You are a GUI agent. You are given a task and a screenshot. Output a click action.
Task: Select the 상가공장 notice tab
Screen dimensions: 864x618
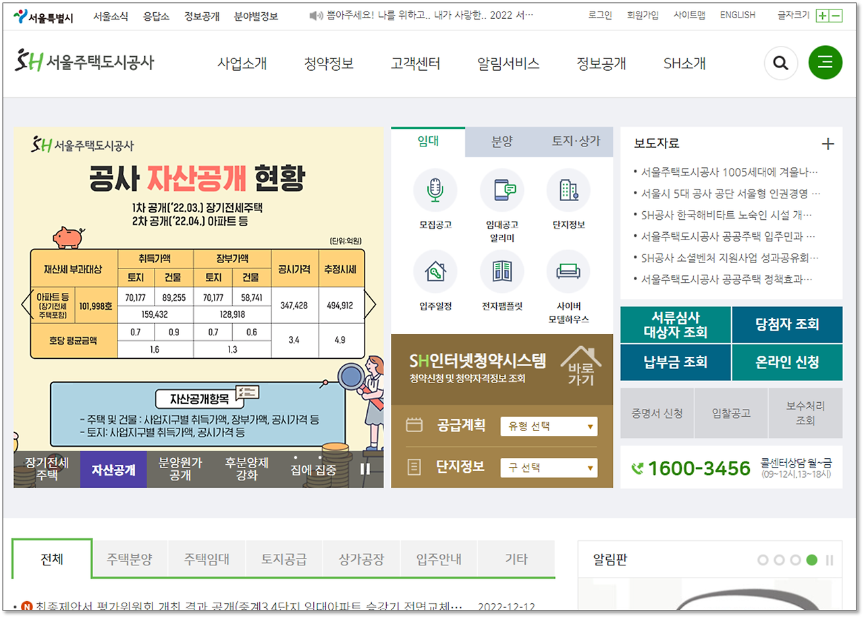coord(360,559)
